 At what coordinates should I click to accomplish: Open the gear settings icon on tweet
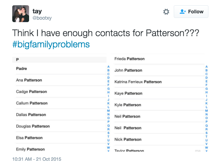(166, 12)
